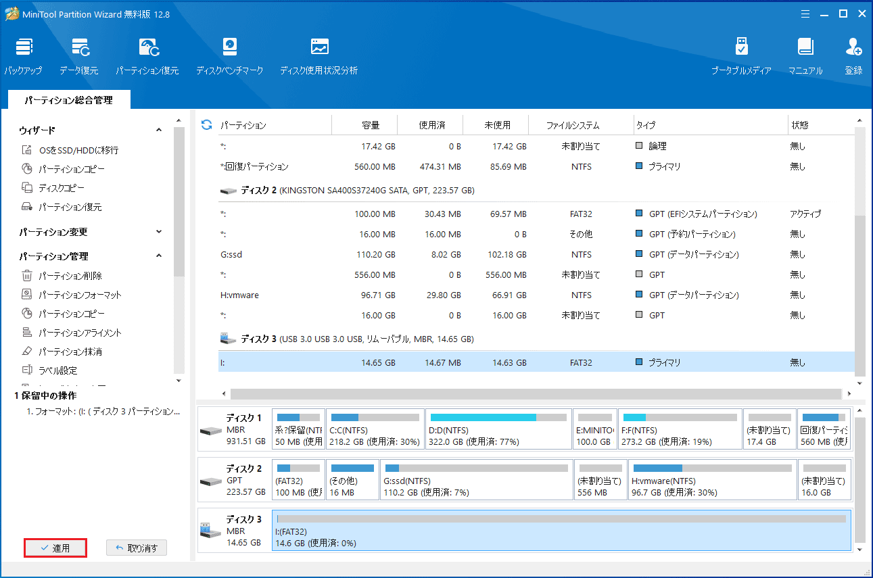Select the 556.00 MB unallocated row

pos(536,274)
